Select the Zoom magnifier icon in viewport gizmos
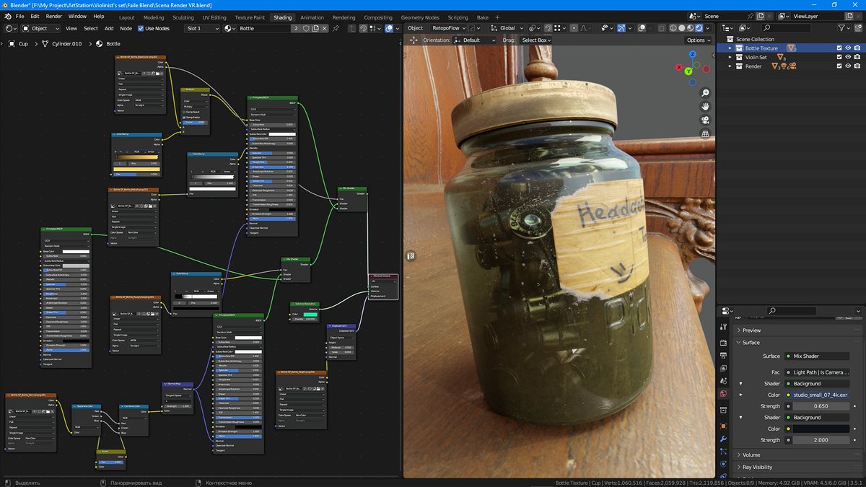The height and width of the screenshot is (487, 866). [704, 92]
